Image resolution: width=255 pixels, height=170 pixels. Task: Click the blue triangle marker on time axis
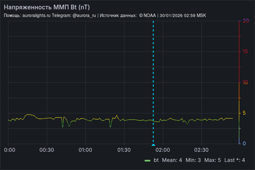[x=153, y=145]
